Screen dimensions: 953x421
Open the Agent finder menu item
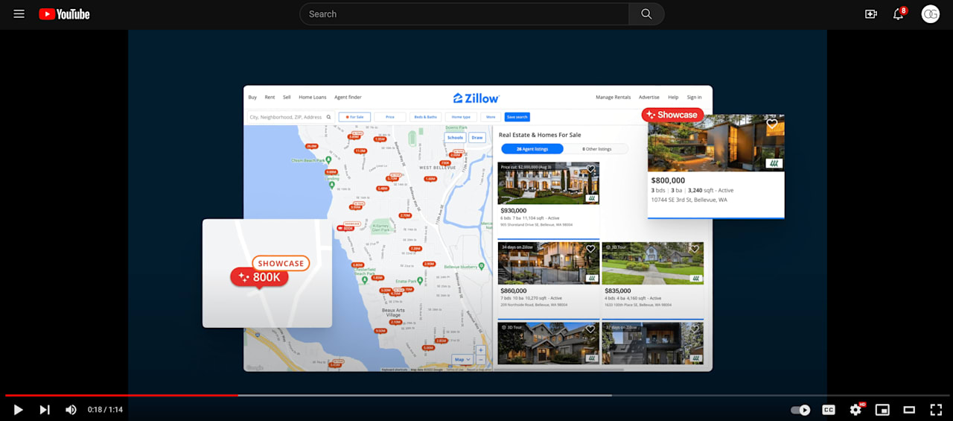pyautogui.click(x=348, y=97)
